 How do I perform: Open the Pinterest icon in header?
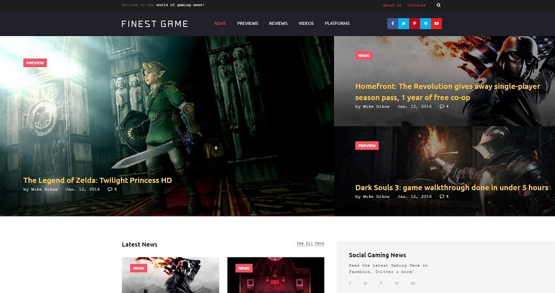tap(415, 24)
